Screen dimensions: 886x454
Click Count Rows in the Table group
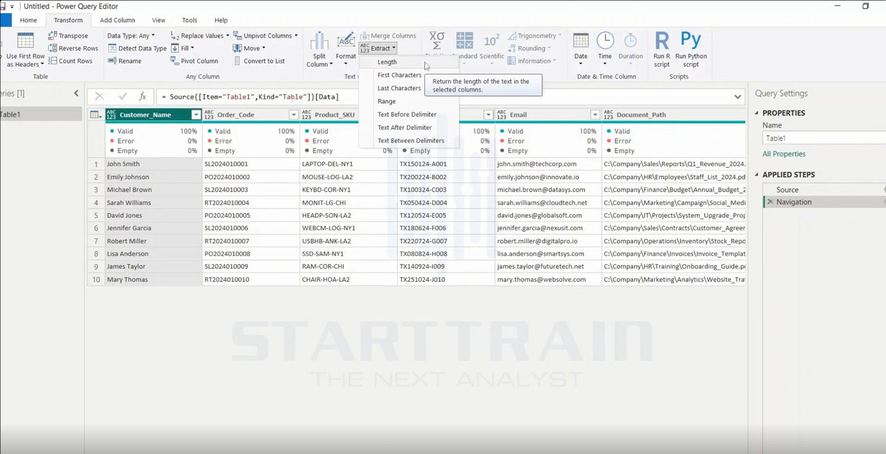tap(70, 61)
